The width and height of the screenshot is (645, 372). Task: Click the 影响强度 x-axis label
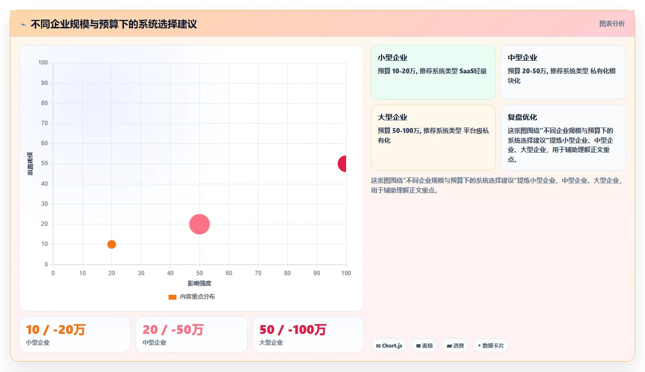click(x=199, y=284)
